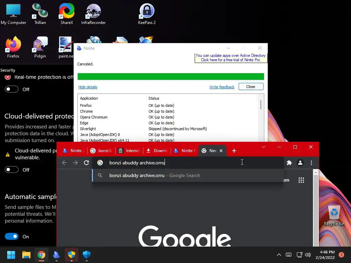Open the Recycle Bin desktop icon
Screen dimensions: 351x263
coord(334,216)
